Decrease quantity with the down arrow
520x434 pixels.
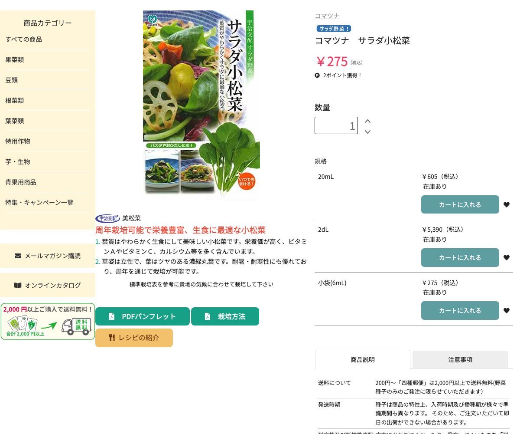pyautogui.click(x=367, y=132)
